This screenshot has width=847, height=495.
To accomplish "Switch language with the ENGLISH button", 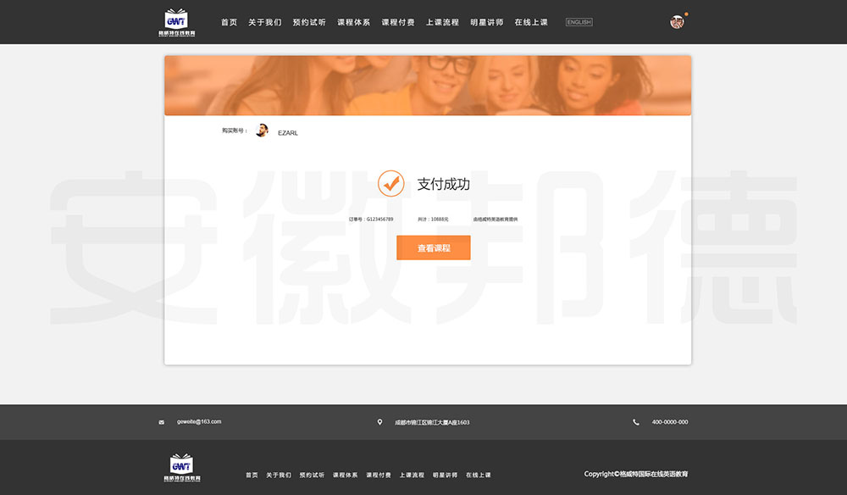I will click(579, 22).
